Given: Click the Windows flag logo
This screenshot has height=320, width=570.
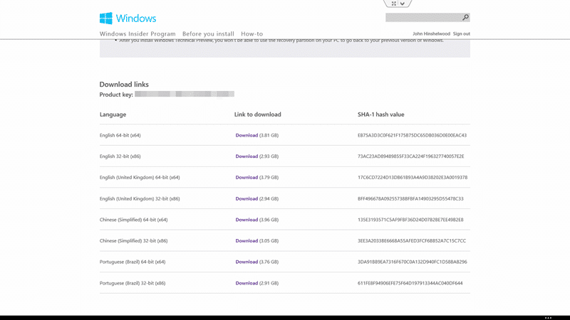Looking at the screenshot, I should pos(105,18).
